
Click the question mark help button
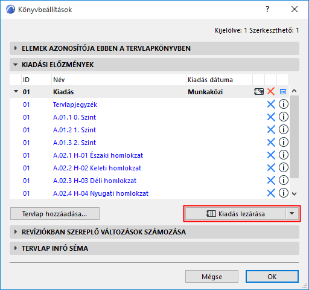pyautogui.click(x=267, y=9)
